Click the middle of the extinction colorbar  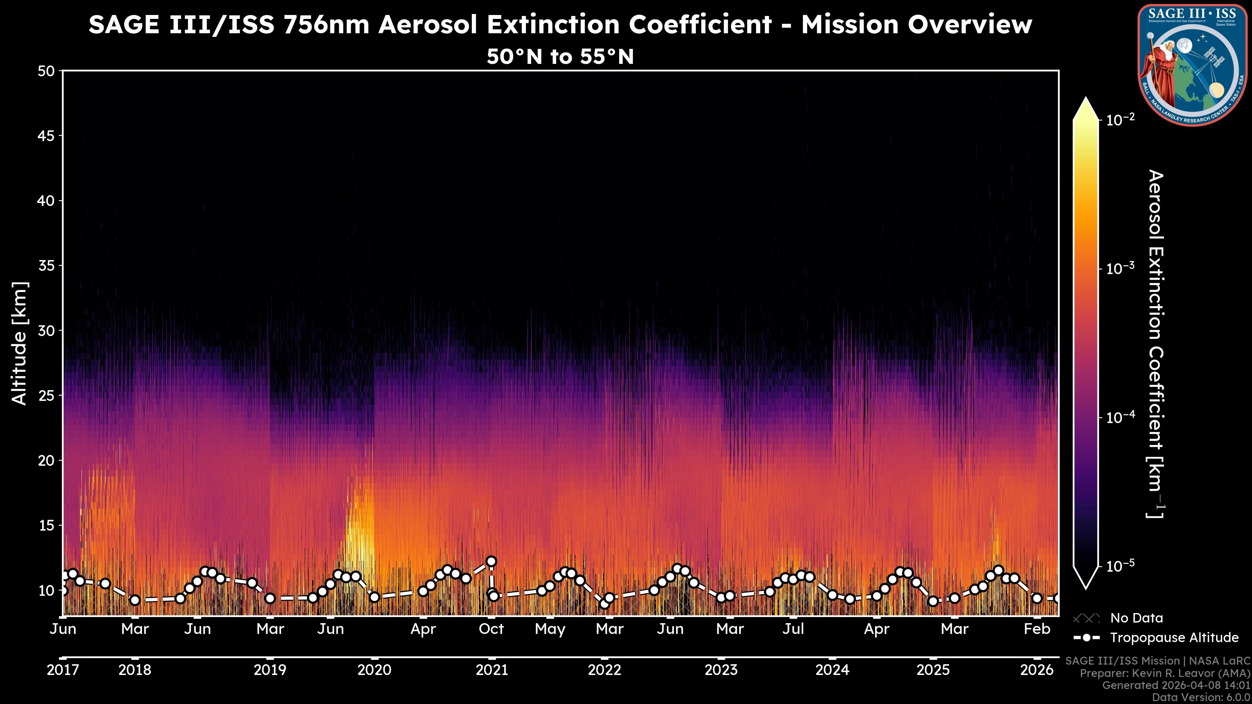point(1086,343)
